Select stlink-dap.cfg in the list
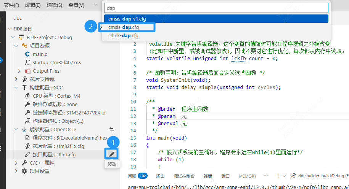The height and width of the screenshot is (189, 349). 123,36
